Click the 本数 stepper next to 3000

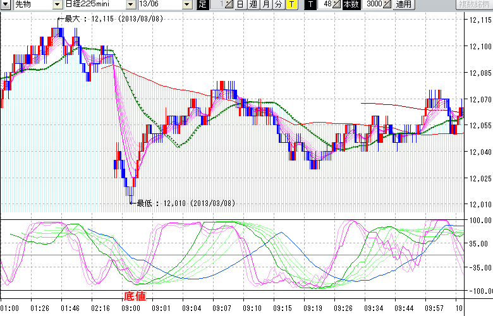387,4
